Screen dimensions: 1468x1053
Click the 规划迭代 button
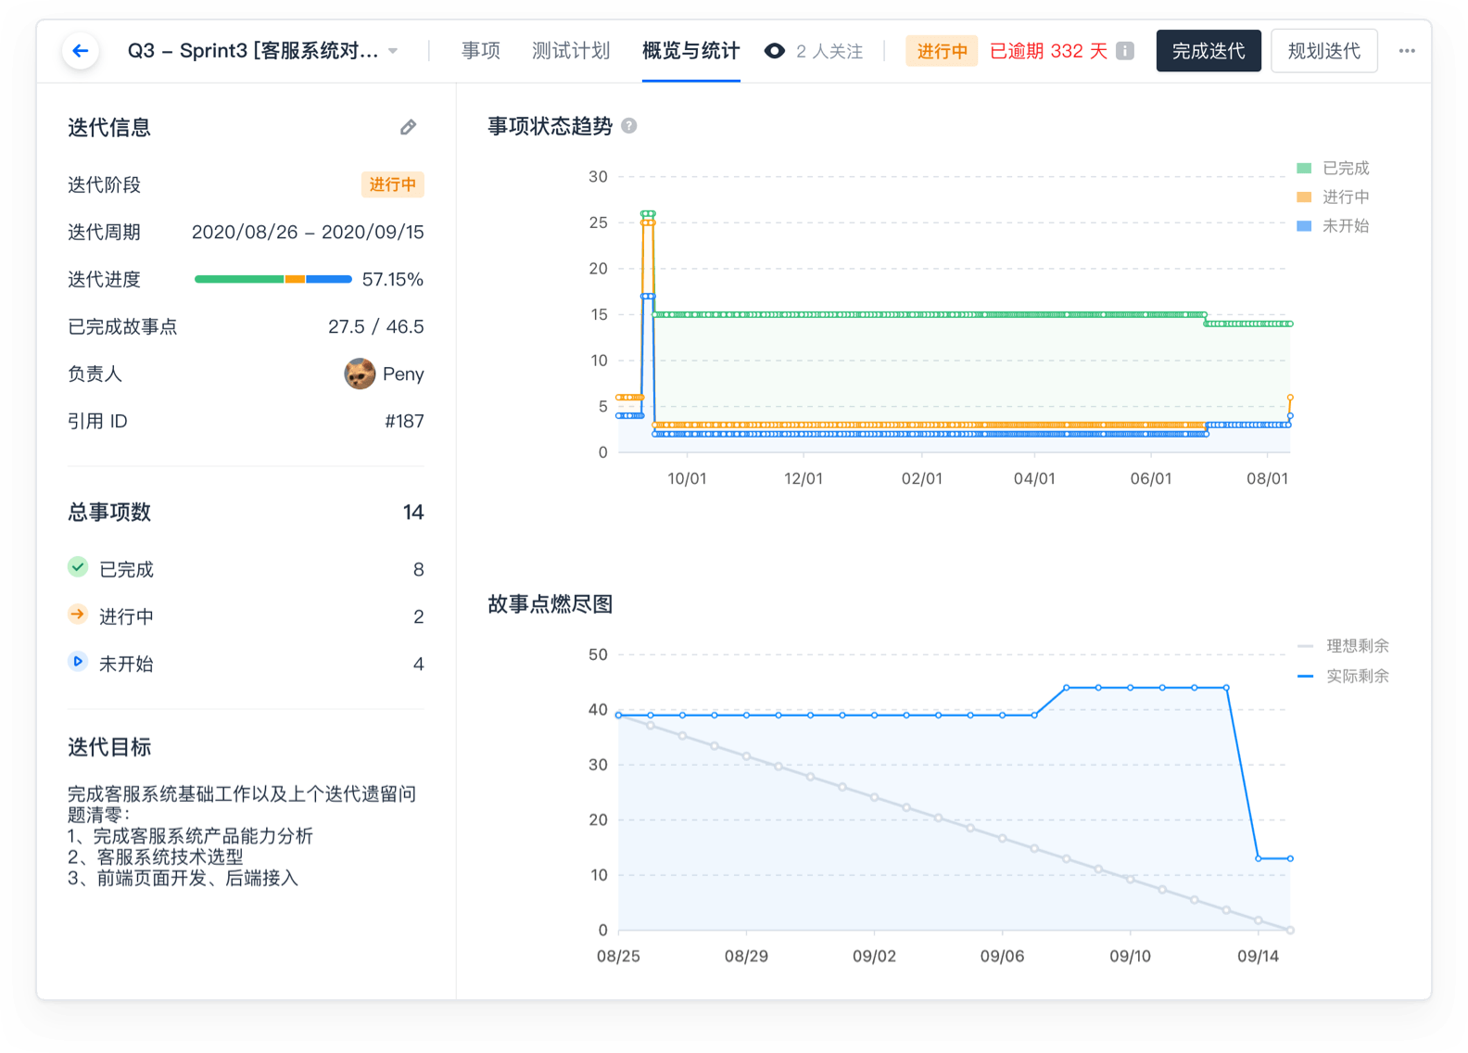[1323, 51]
